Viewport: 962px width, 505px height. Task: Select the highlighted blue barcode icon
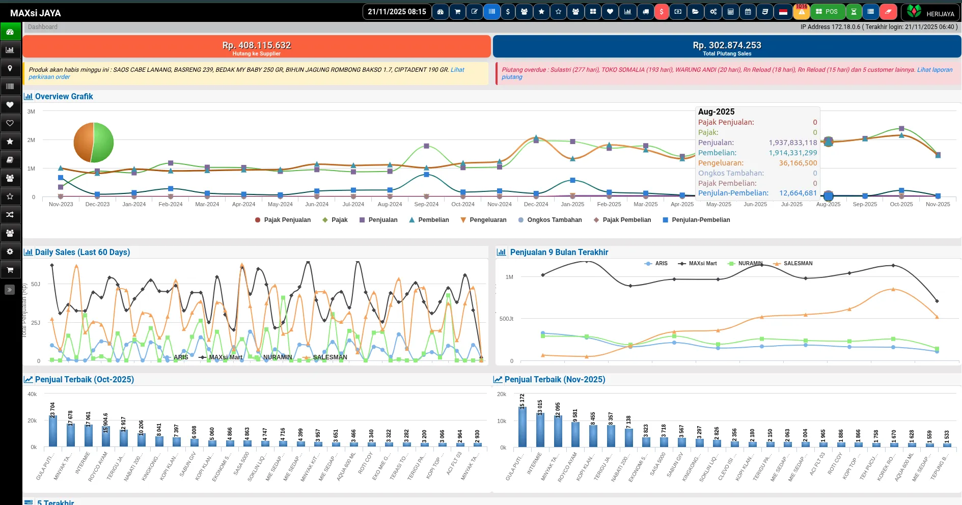tap(491, 11)
